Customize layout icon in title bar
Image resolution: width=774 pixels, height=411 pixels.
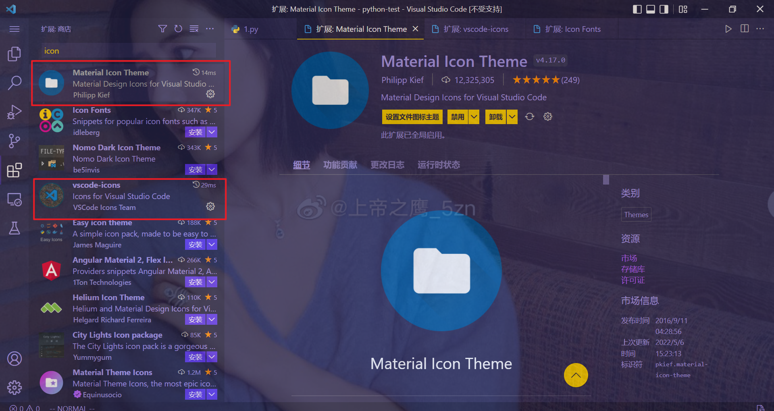[683, 9]
